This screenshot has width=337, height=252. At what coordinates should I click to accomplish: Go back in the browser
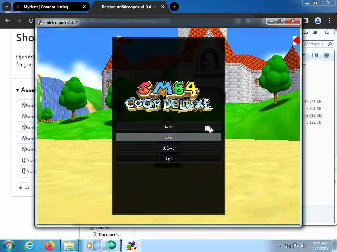(7, 21)
